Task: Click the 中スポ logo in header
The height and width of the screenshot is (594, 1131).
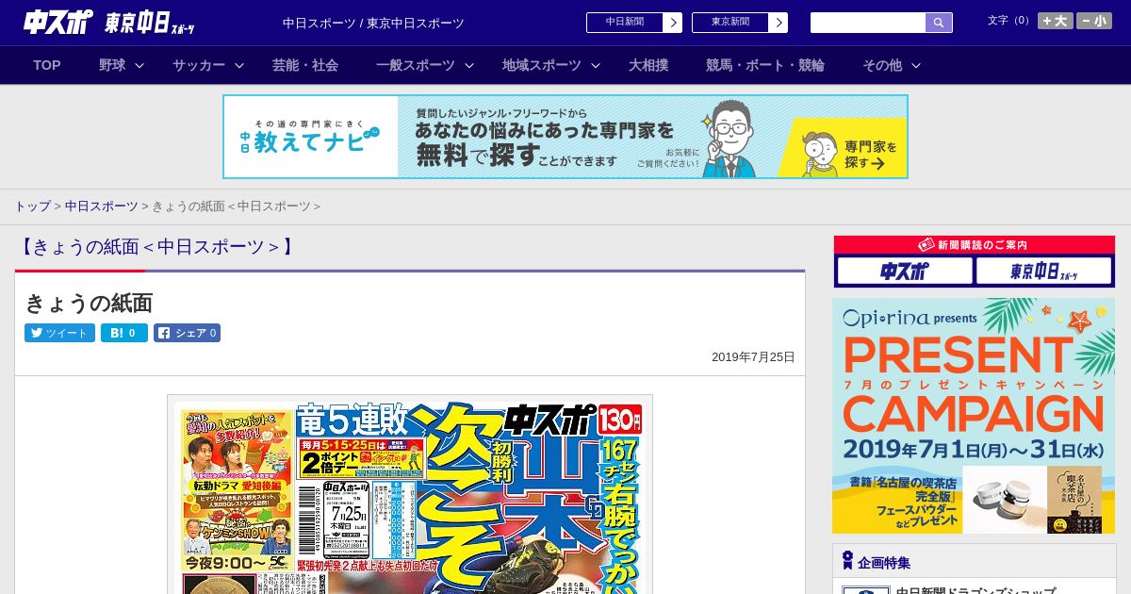Action: pos(58,22)
